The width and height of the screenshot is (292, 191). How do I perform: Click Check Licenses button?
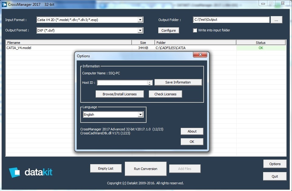(165, 94)
